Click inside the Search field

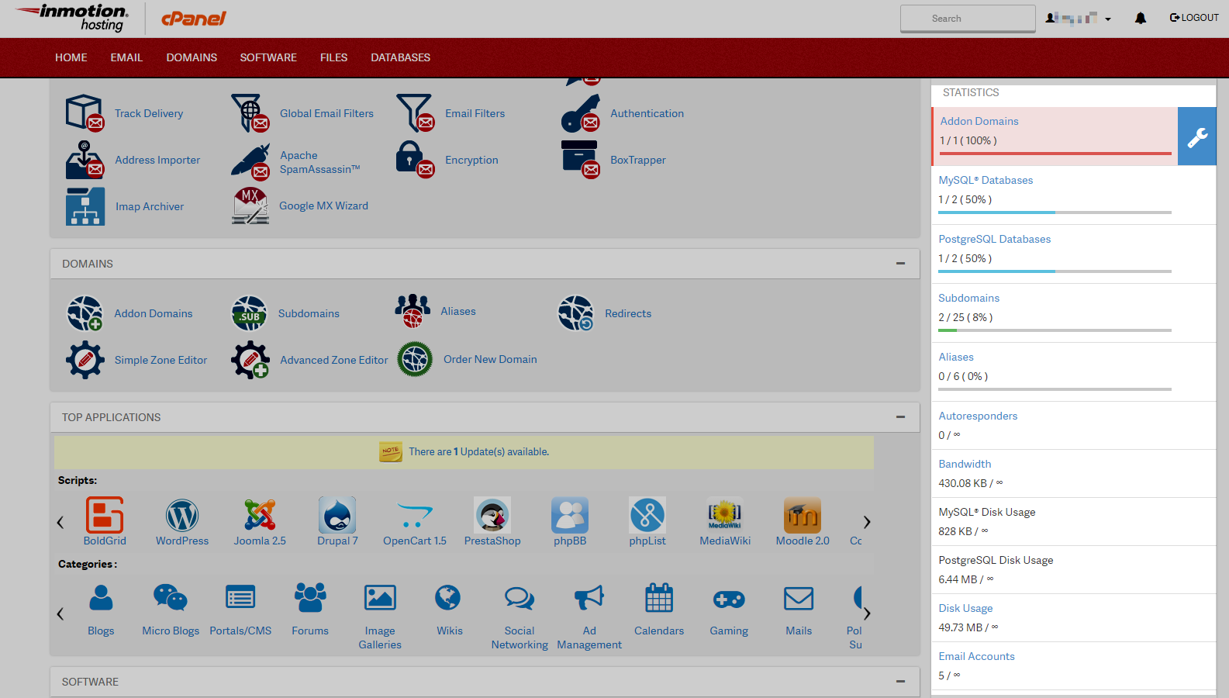[967, 19]
